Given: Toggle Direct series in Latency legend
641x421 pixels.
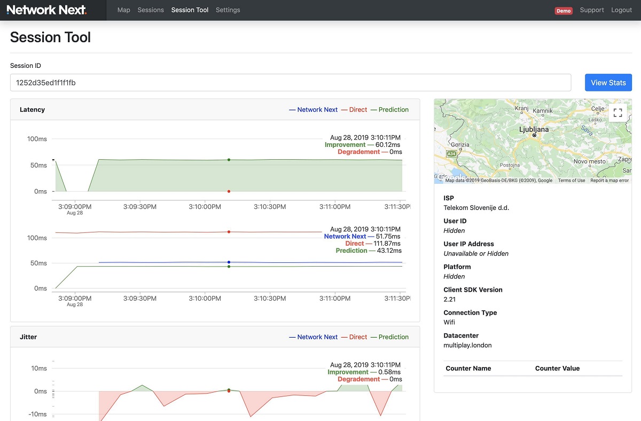Looking at the screenshot, I should pos(354,110).
